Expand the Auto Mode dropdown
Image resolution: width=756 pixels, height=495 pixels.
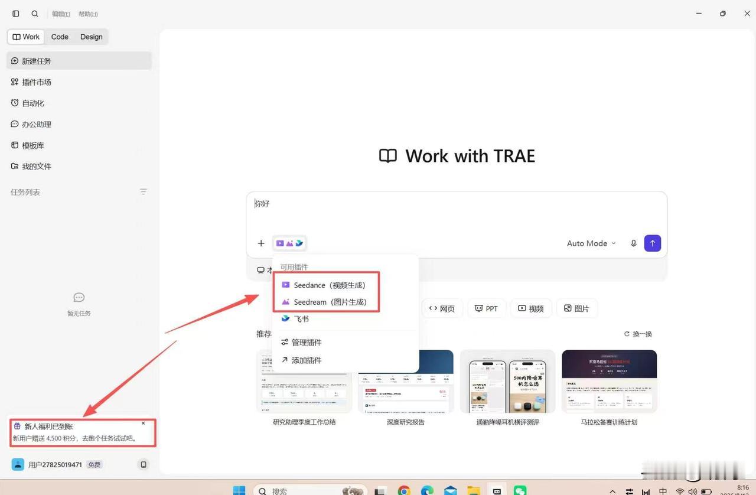(591, 243)
